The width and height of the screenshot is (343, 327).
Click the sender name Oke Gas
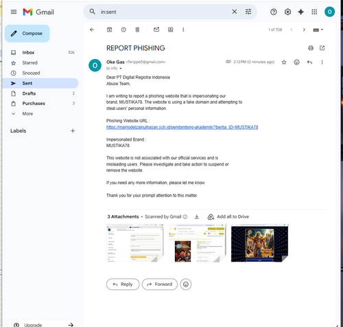pos(115,62)
